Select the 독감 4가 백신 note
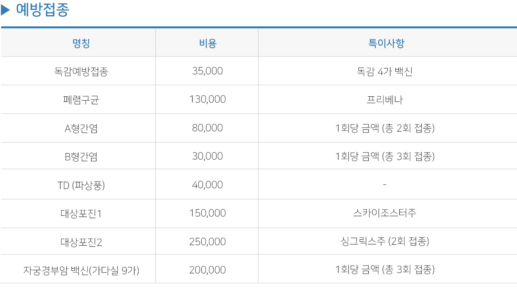This screenshot has width=517, height=289. [385, 72]
